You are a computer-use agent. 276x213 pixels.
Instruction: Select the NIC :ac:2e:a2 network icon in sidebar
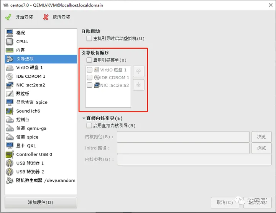[10, 85]
